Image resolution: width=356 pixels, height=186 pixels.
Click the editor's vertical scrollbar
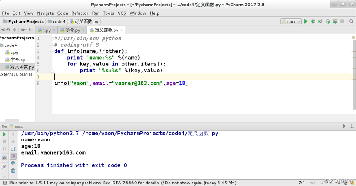click(x=354, y=75)
